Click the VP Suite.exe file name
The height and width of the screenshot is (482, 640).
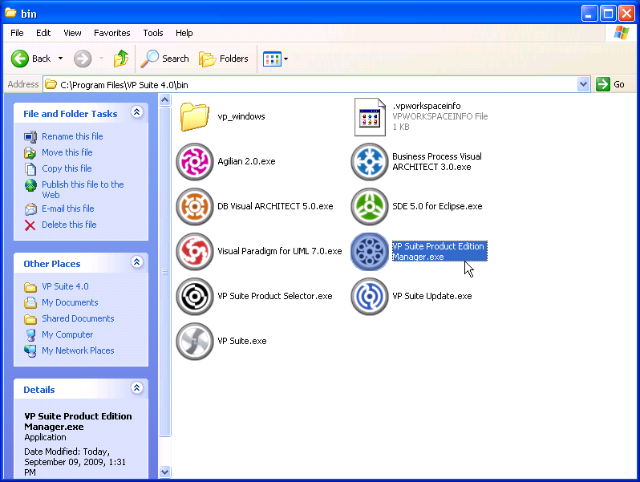click(x=242, y=341)
